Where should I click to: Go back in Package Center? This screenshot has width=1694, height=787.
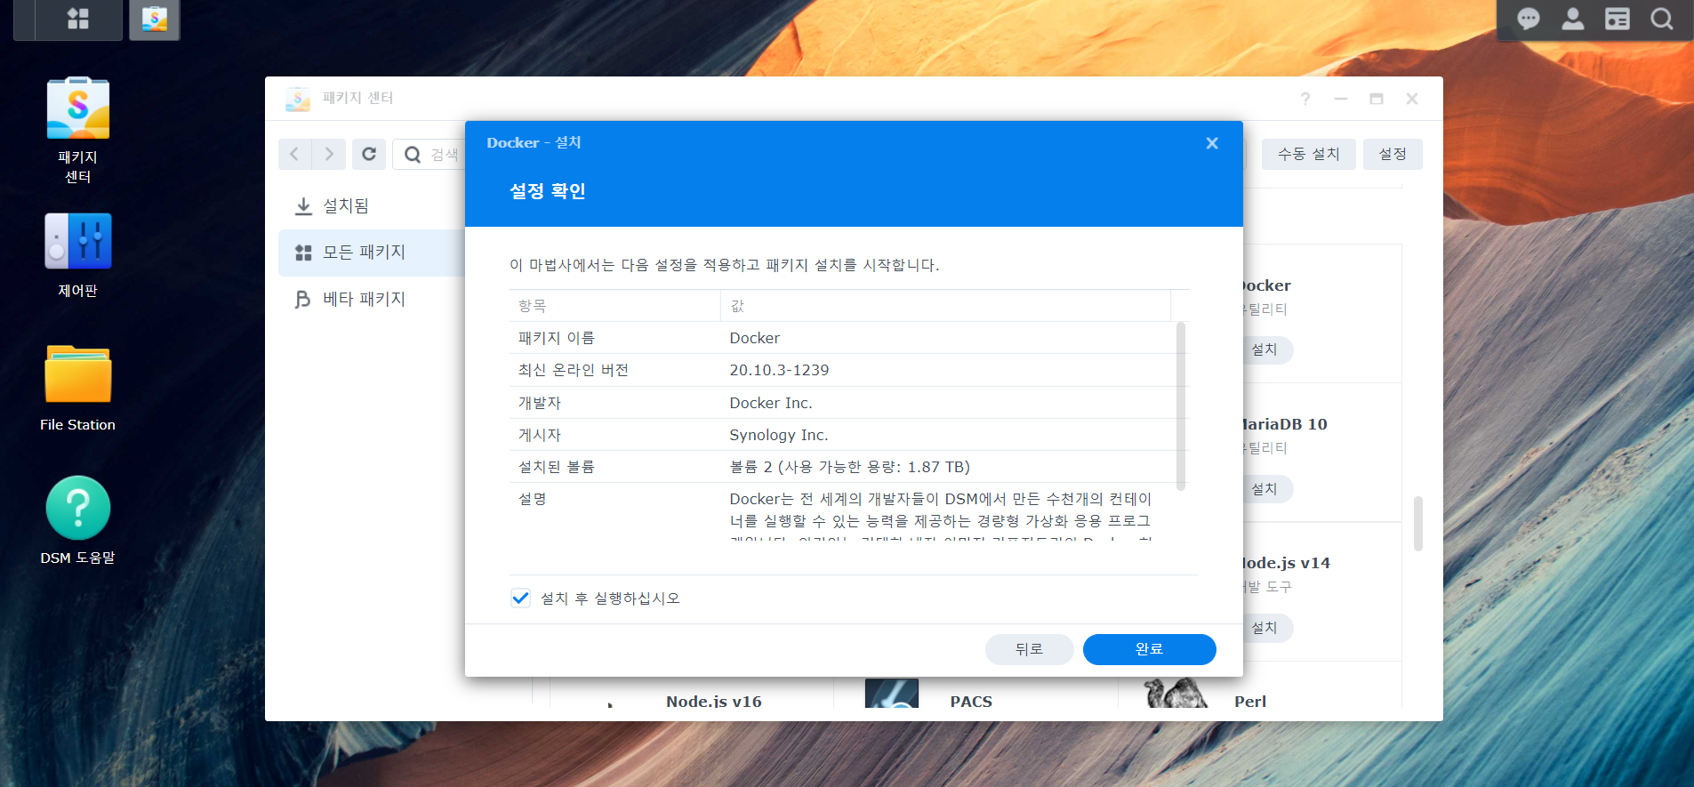pyautogui.click(x=294, y=154)
